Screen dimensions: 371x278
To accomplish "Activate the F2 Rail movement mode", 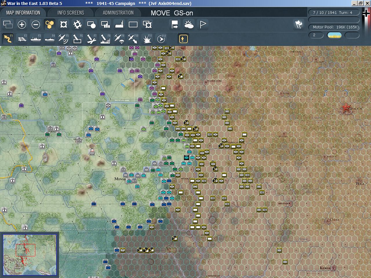I will click(22, 39).
